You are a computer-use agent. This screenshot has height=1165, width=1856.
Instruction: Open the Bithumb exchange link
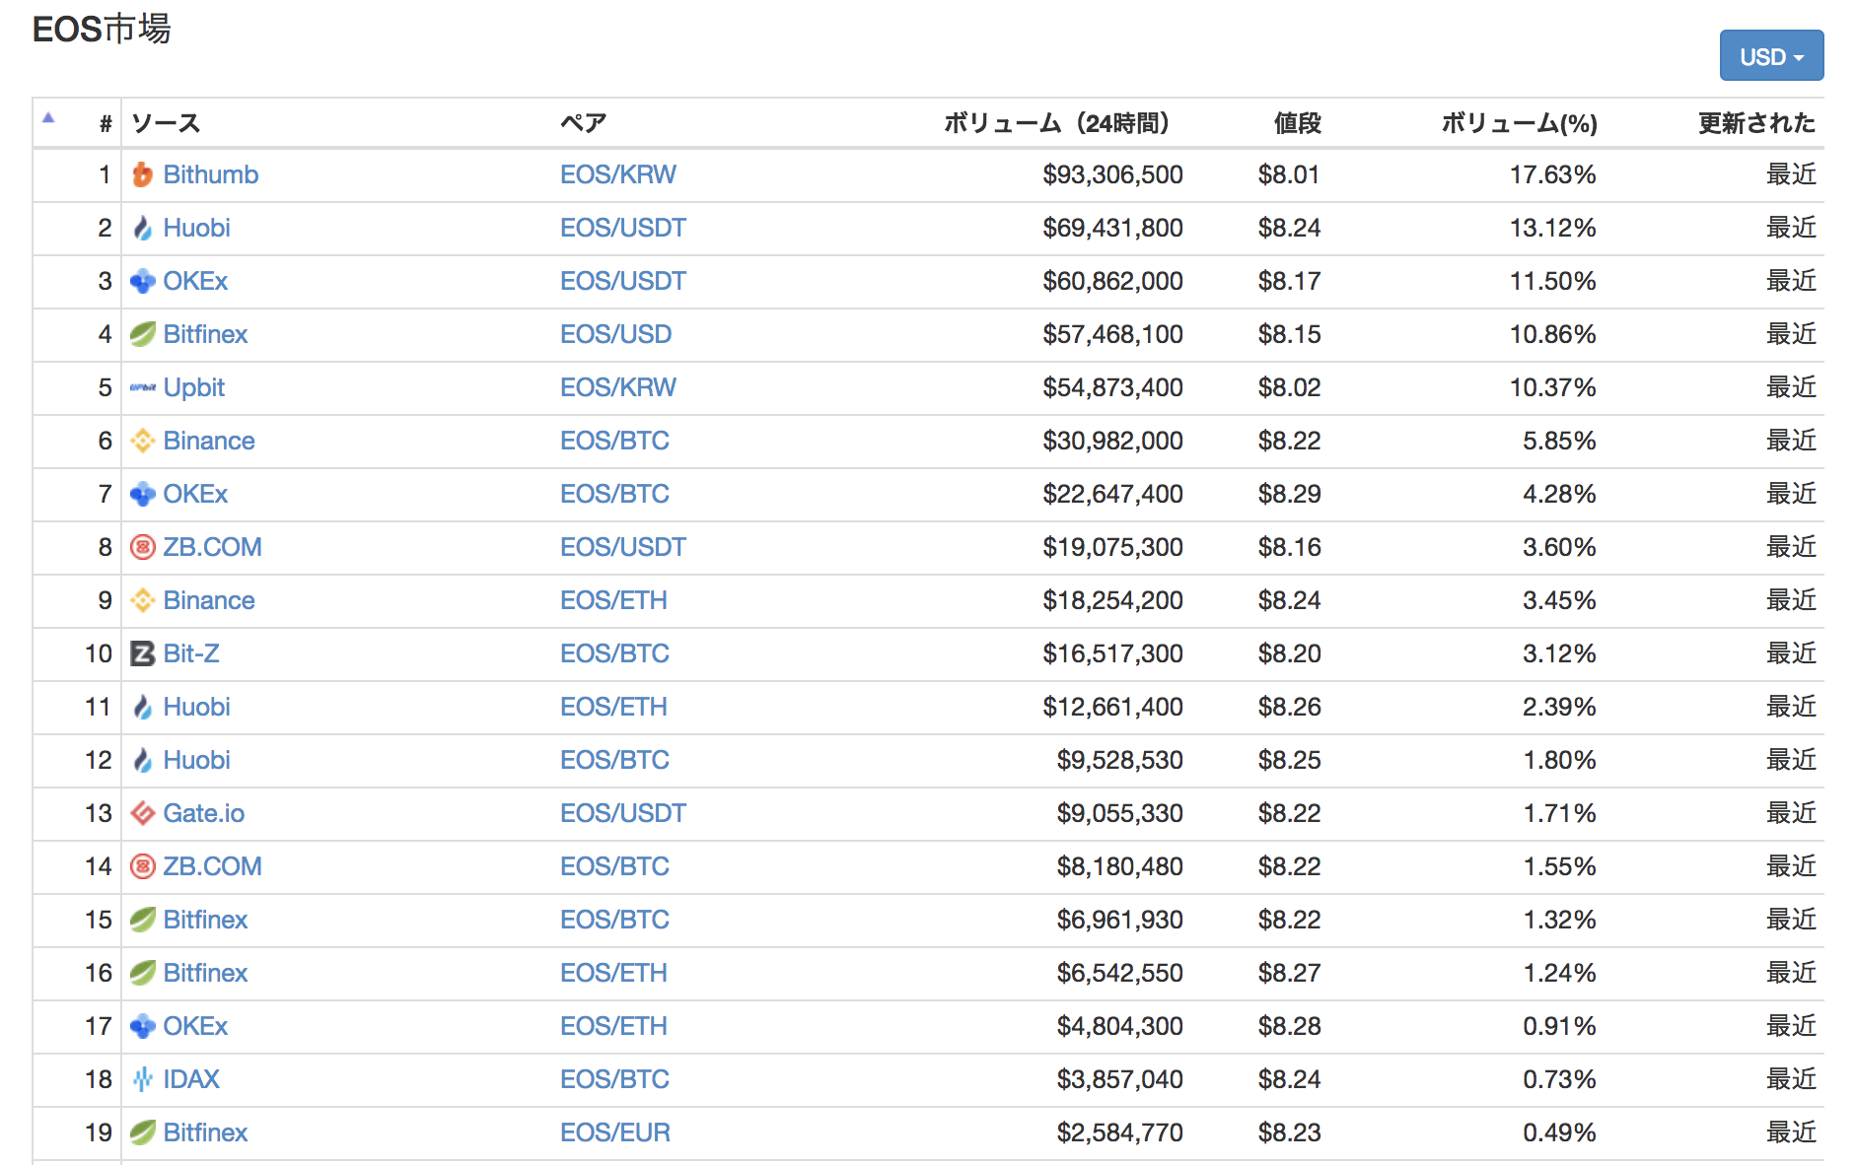[x=211, y=174]
